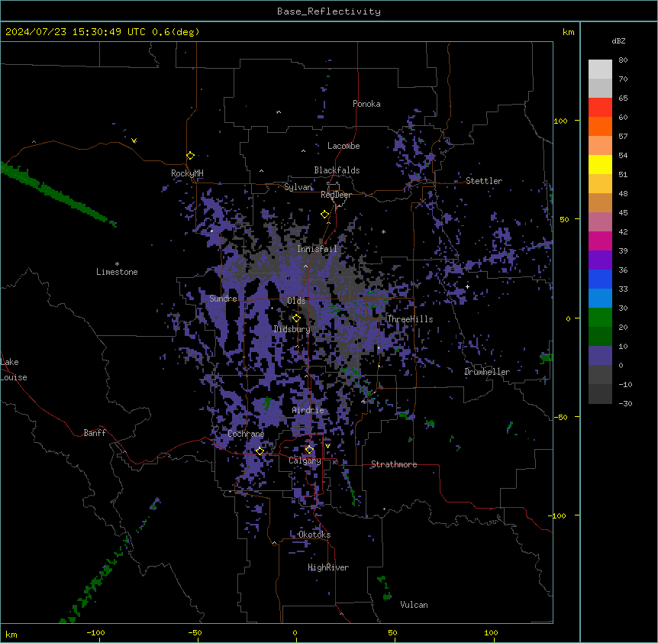658x643 pixels.
Task: Click yellow V marker northwest of RockyMH
Action: (134, 141)
